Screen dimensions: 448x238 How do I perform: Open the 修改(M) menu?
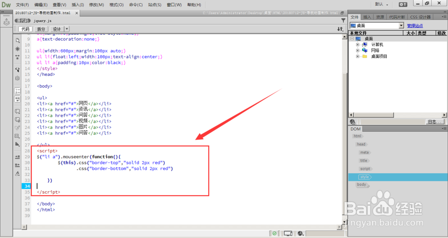tap(97, 5)
